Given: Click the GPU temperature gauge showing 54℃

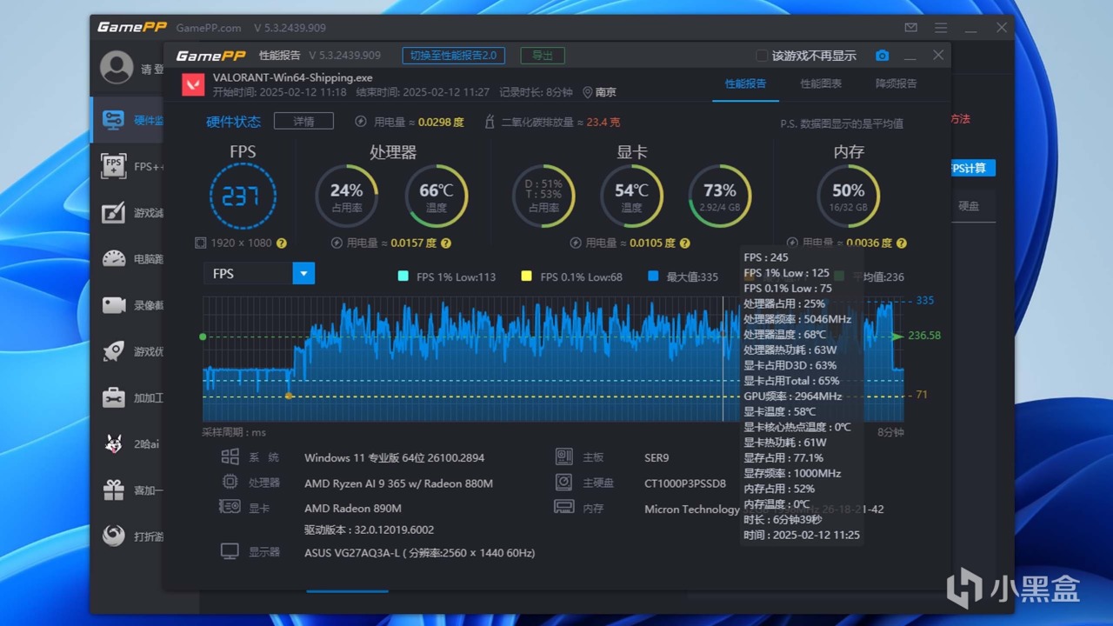Looking at the screenshot, I should [632, 196].
